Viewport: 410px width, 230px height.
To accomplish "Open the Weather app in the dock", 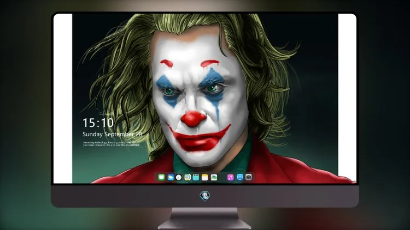I will tap(171, 178).
